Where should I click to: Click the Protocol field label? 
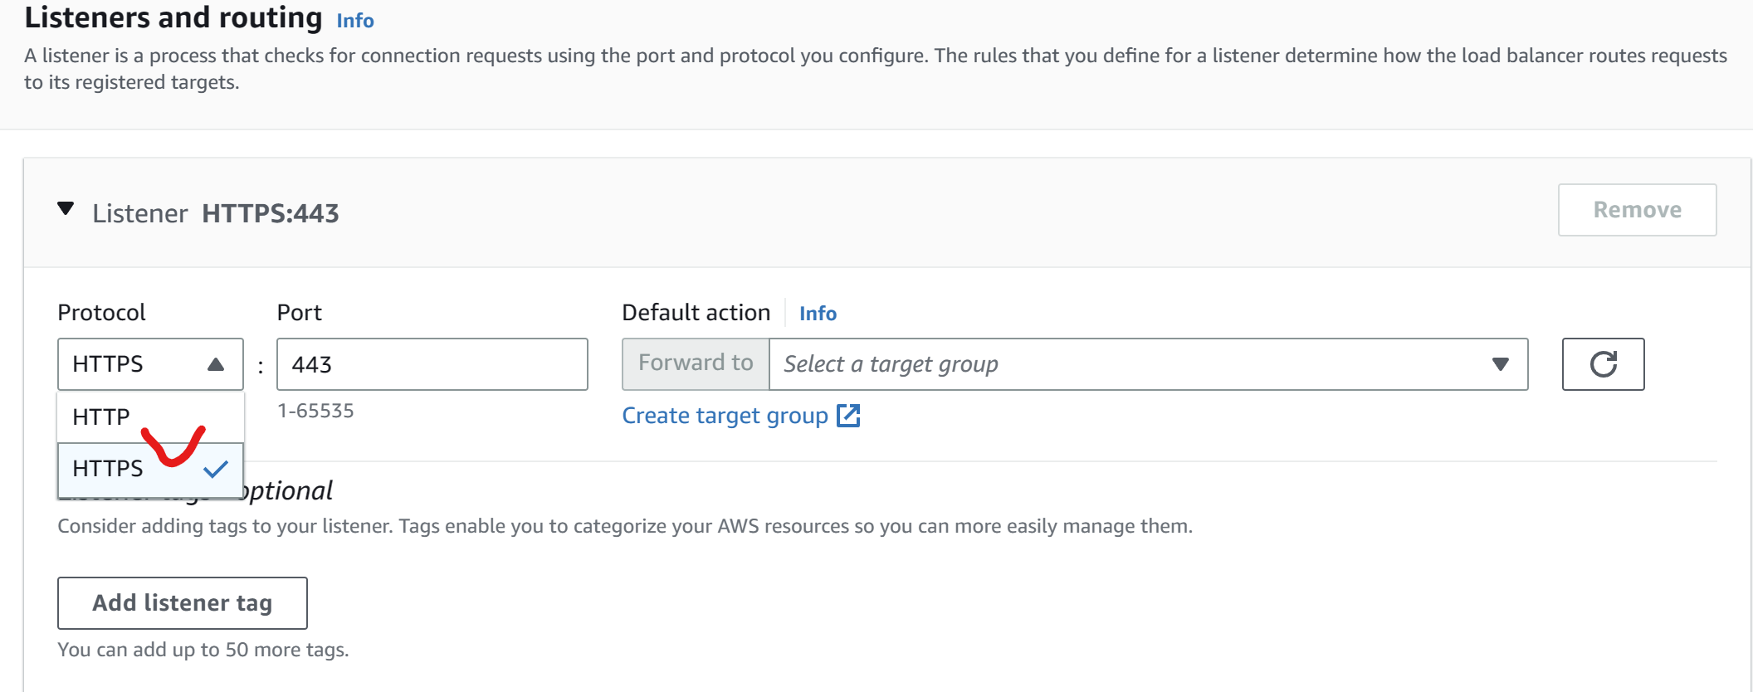pyautogui.click(x=101, y=313)
